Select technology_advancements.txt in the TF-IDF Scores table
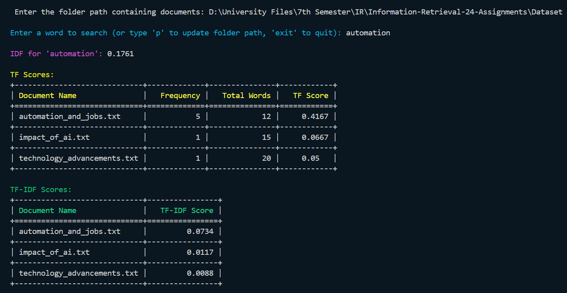567x293 pixels. click(x=78, y=273)
